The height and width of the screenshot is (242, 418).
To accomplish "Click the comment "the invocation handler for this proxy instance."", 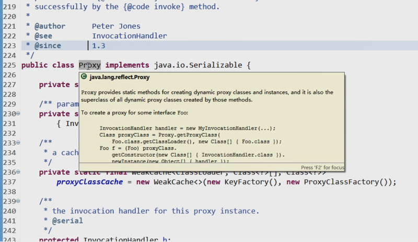I will click(156, 211).
